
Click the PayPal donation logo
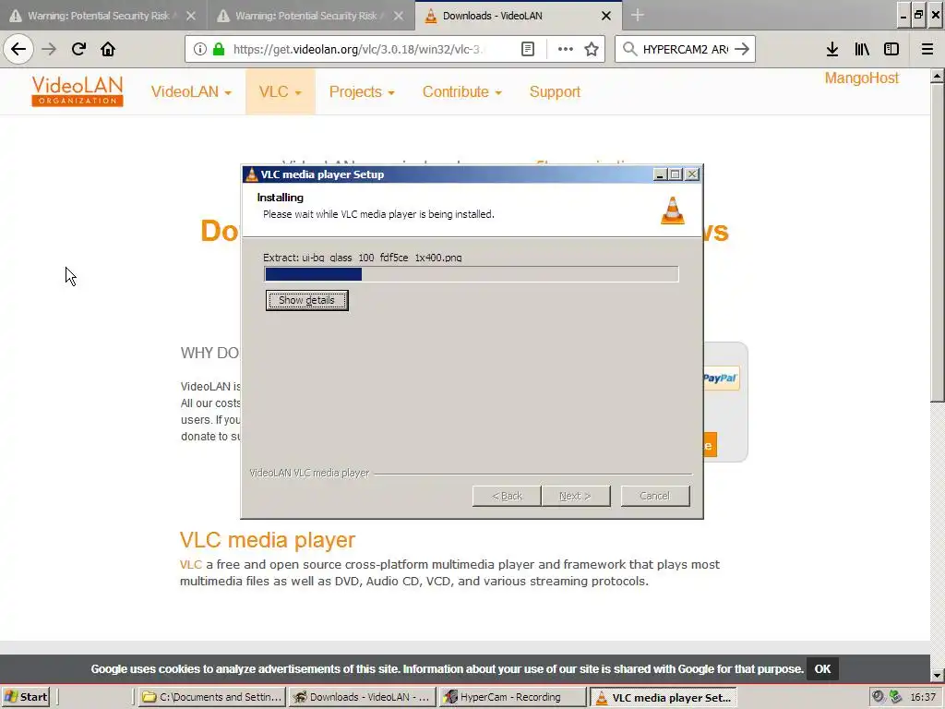(x=720, y=378)
